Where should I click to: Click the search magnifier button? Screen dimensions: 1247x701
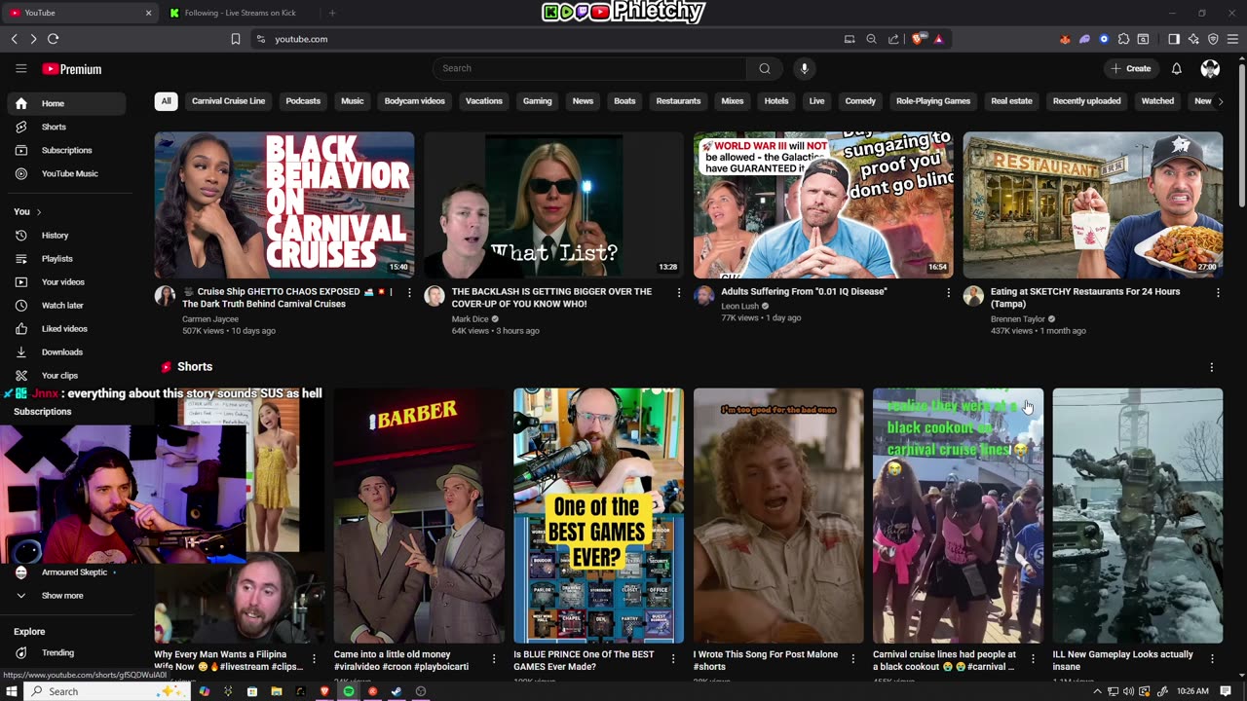click(765, 68)
